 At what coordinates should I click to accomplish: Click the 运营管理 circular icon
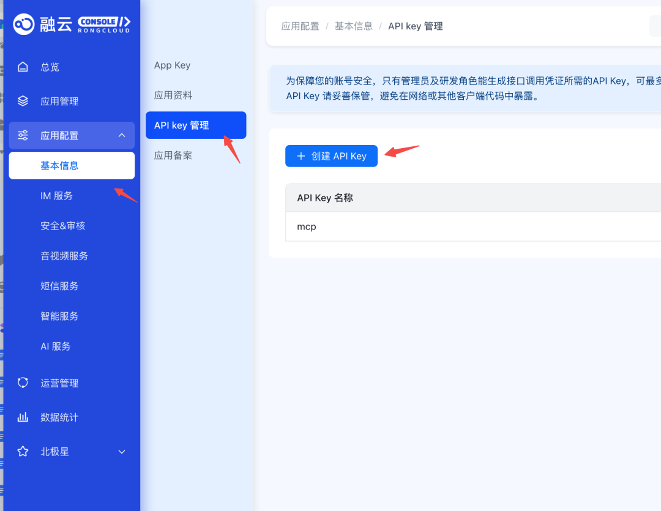tap(23, 383)
